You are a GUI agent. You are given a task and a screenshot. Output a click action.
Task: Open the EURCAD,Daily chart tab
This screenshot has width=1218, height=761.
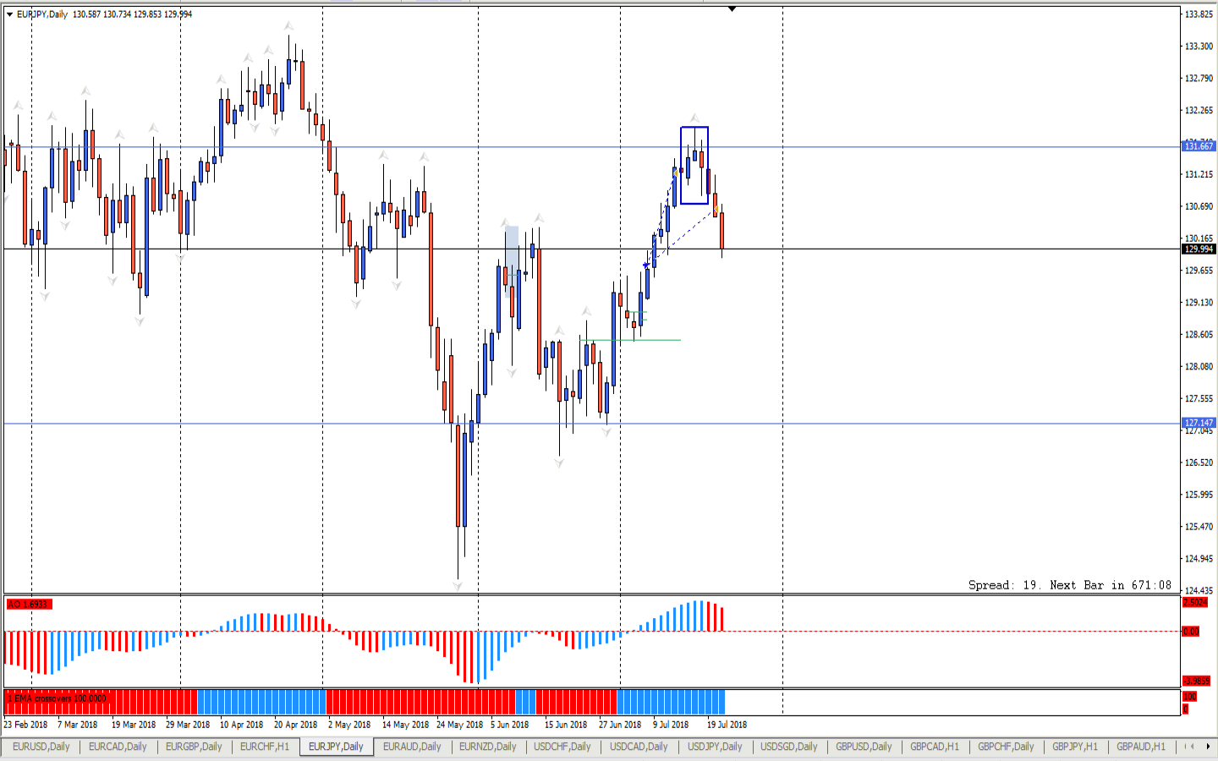point(118,747)
